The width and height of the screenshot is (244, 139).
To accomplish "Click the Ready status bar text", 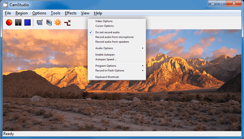I will (9, 134).
